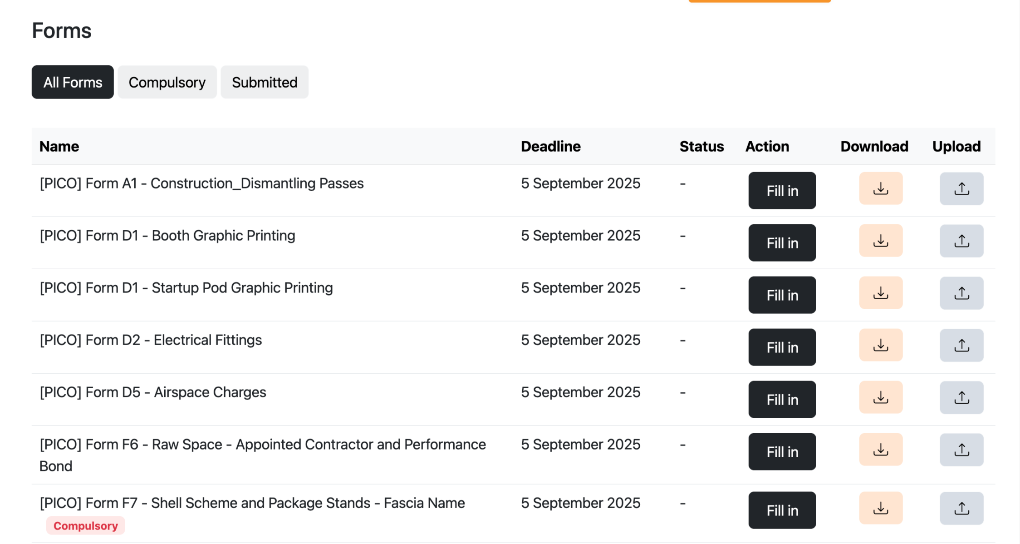Upload file for Form F7 Fascia Name

[961, 508]
